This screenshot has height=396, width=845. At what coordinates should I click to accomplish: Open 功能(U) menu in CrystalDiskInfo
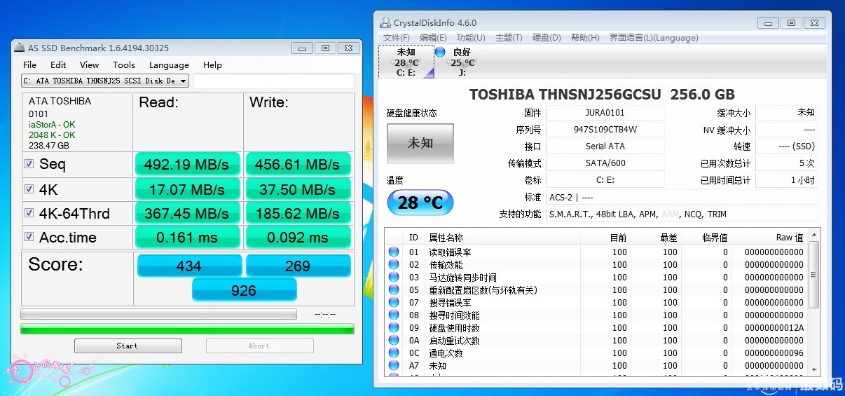click(x=471, y=38)
